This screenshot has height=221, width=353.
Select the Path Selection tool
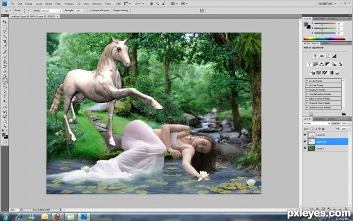(5, 101)
